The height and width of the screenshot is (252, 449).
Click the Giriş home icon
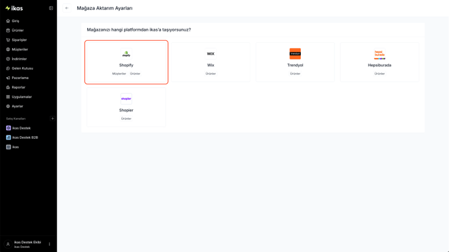pyautogui.click(x=8, y=21)
